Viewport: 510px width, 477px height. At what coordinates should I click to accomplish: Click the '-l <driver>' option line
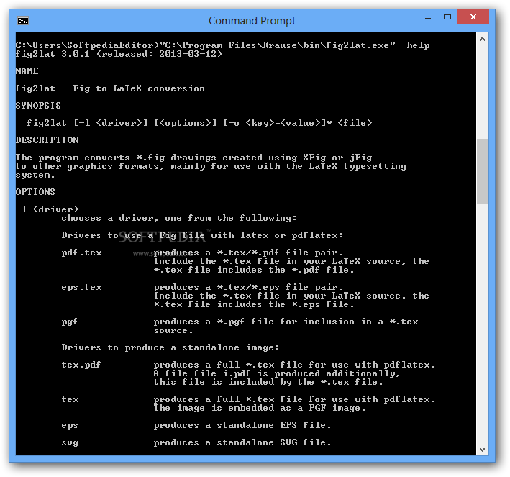coord(47,209)
